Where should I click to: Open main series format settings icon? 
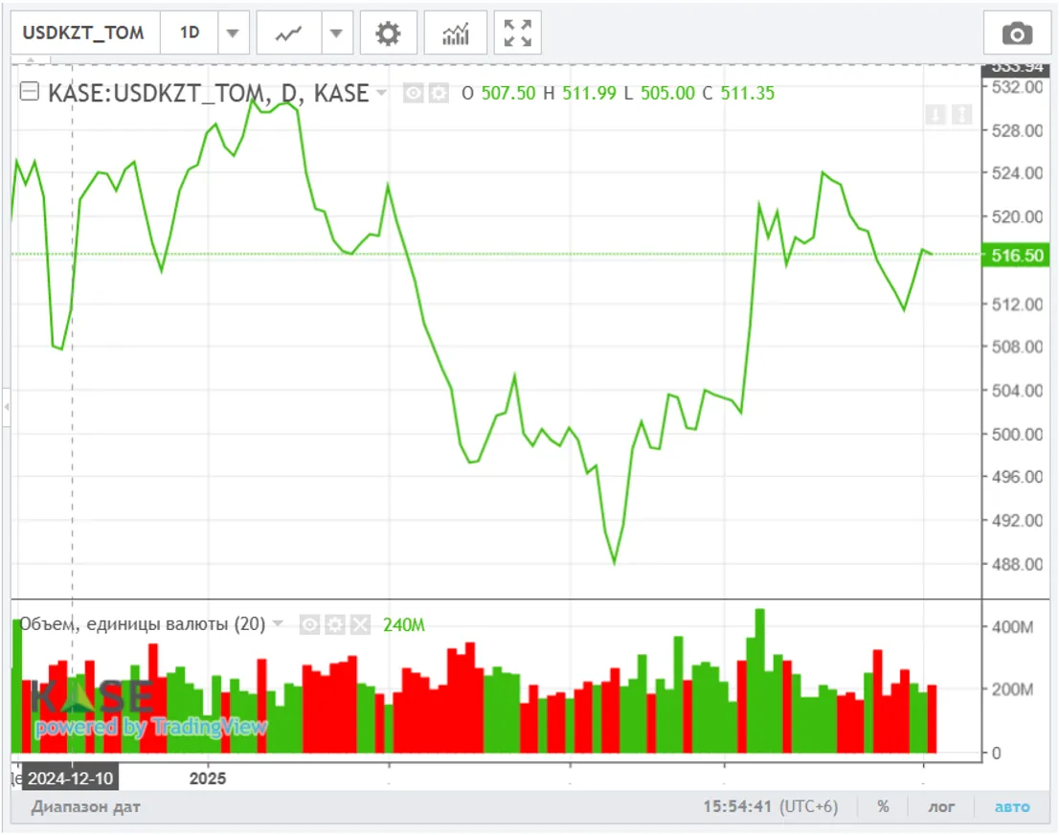point(439,93)
